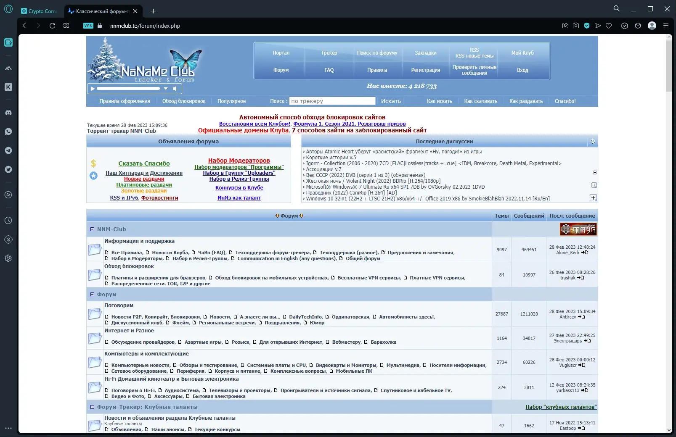Search open tabs with the magnifier icon

coord(617,8)
